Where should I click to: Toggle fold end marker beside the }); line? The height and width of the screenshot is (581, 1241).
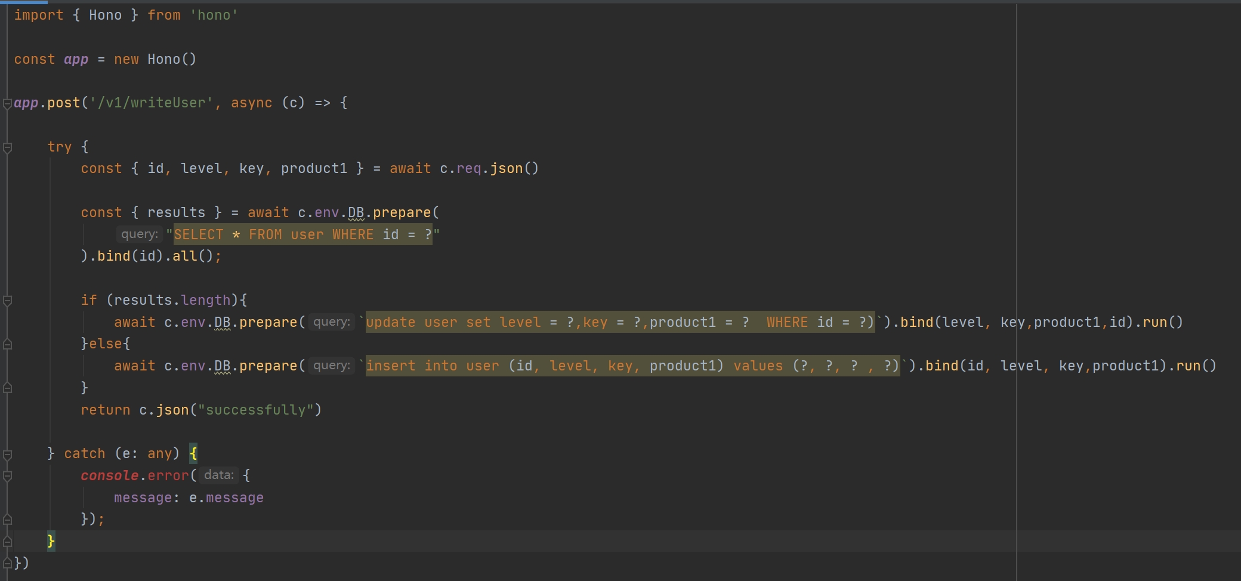click(7, 520)
